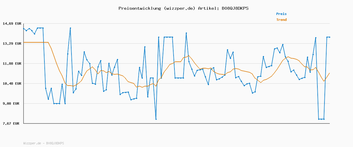Click the last blue price data point
The width and height of the screenshot is (353, 147).
click(329, 37)
